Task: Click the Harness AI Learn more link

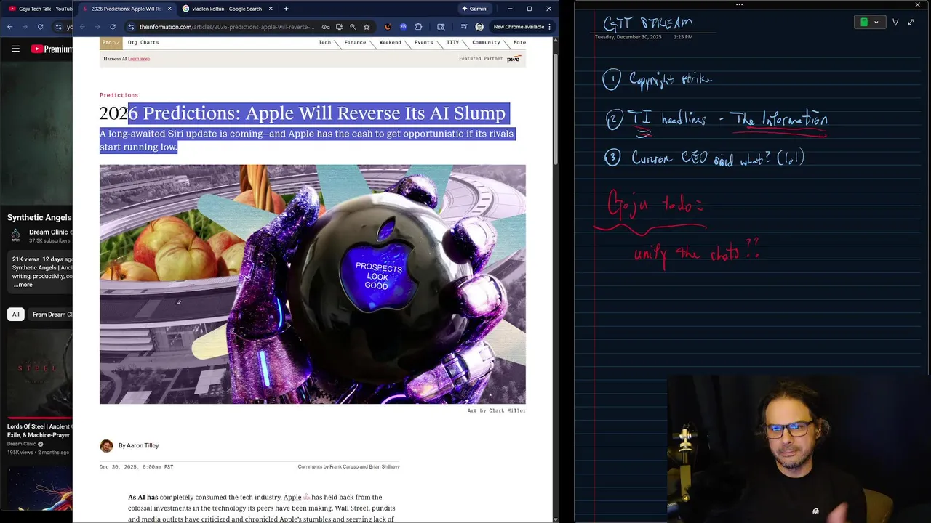Action: point(139,59)
